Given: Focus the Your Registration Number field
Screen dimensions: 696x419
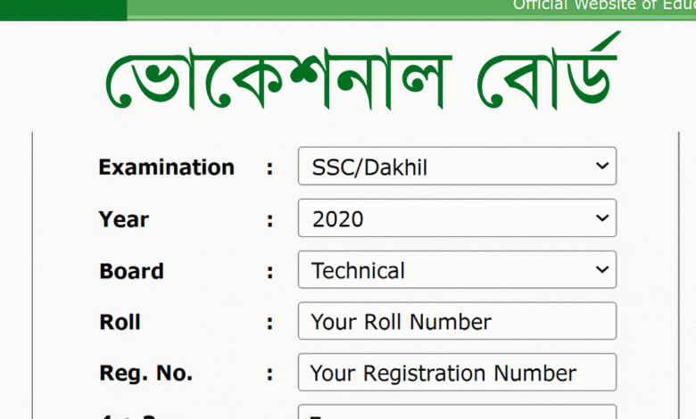Looking at the screenshot, I should (x=457, y=372).
